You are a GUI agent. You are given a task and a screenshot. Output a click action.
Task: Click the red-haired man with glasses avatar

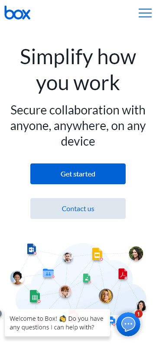pyautogui.click(x=65, y=291)
